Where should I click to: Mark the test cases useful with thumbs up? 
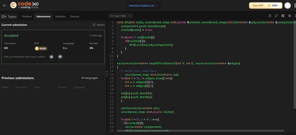[x=51, y=57]
